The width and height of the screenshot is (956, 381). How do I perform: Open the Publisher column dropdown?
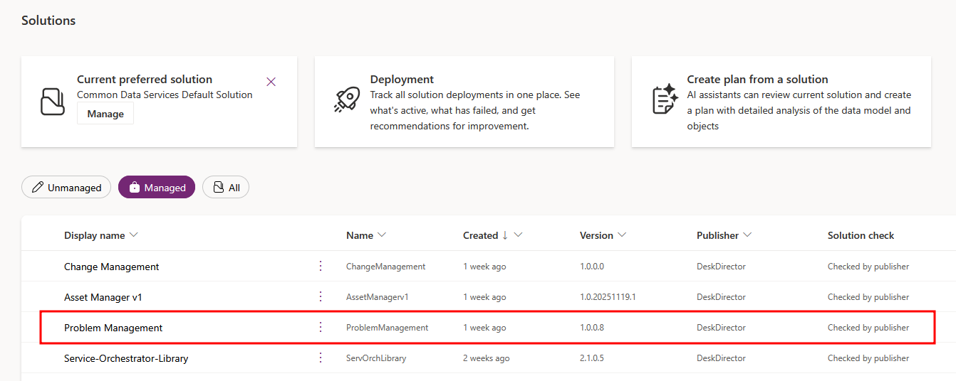pyautogui.click(x=747, y=235)
